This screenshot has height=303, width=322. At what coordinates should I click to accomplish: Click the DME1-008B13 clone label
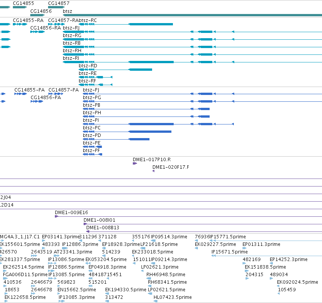click(103, 228)
